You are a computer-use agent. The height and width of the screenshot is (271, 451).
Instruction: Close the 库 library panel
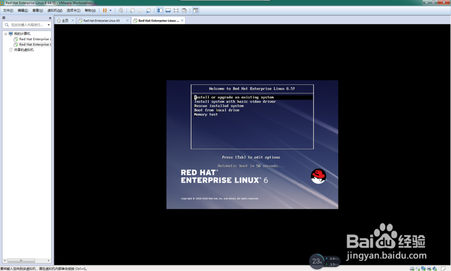click(x=50, y=18)
